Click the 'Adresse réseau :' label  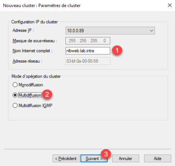(27, 61)
